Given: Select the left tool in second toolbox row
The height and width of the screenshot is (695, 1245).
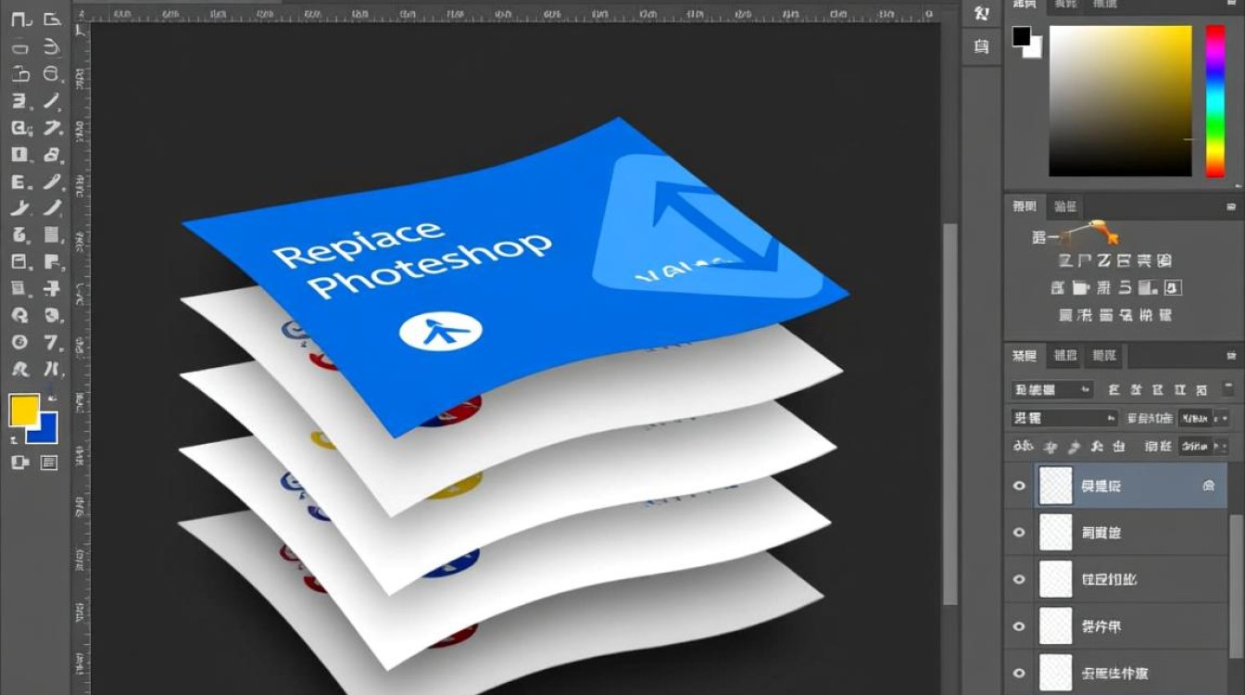Looking at the screenshot, I should [20, 46].
